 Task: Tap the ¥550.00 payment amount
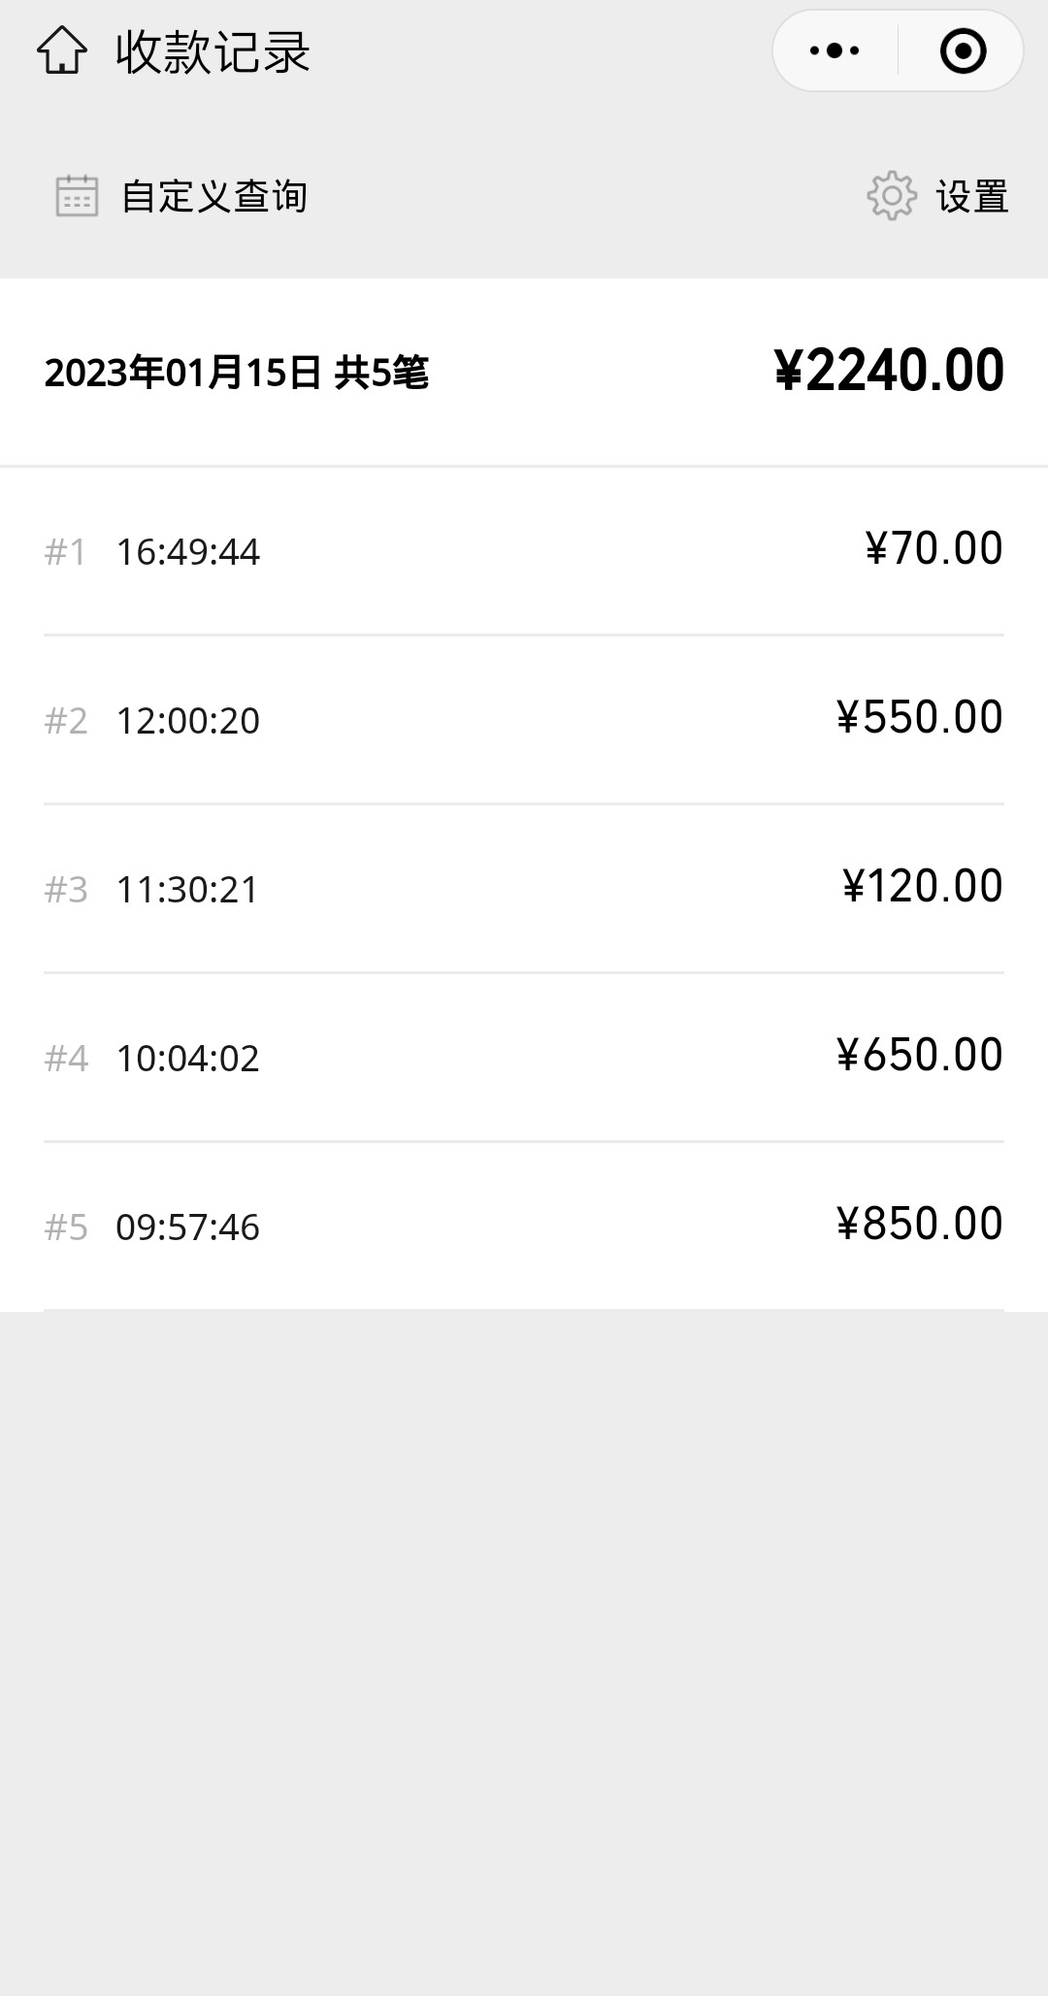(919, 718)
